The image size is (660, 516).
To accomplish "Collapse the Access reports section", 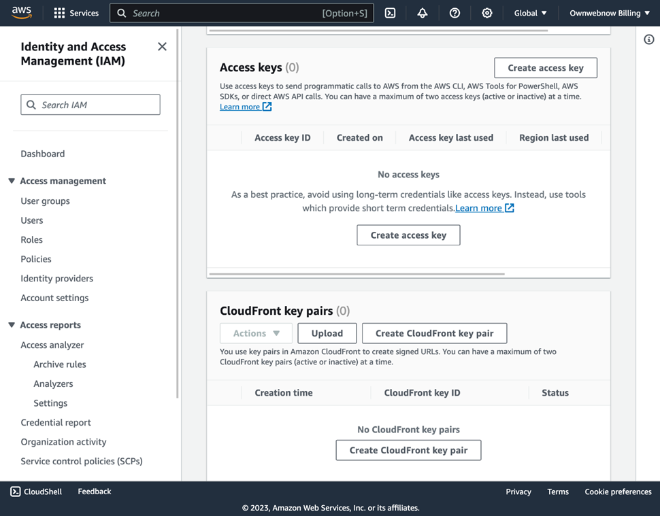I will (12, 325).
